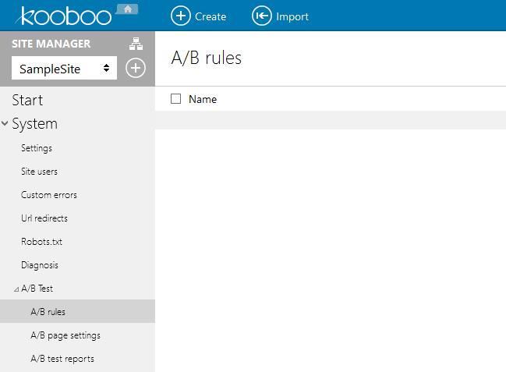Click the Kooboo logo
The width and height of the screenshot is (506, 372).
pos(64,16)
